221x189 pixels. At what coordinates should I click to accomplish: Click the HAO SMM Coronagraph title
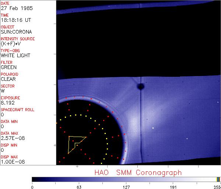click(x=138, y=172)
